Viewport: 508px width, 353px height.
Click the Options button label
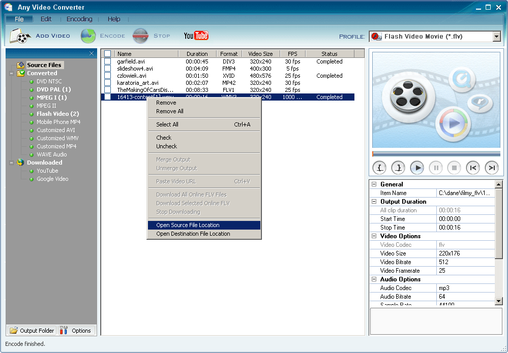coord(81,331)
